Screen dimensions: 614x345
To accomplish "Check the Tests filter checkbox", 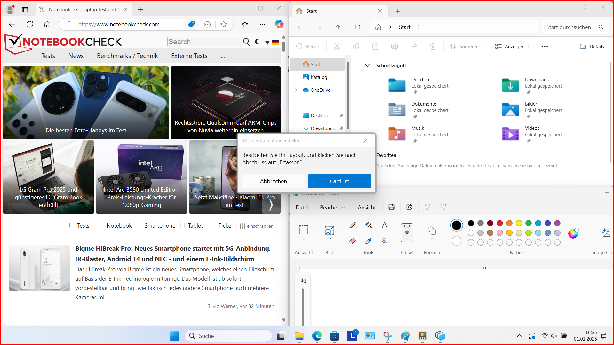I will point(72,225).
